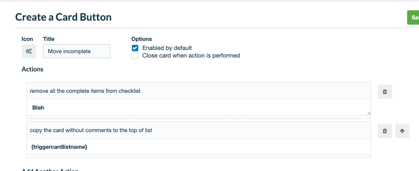Click the Create a Card Button heading

pos(63,17)
